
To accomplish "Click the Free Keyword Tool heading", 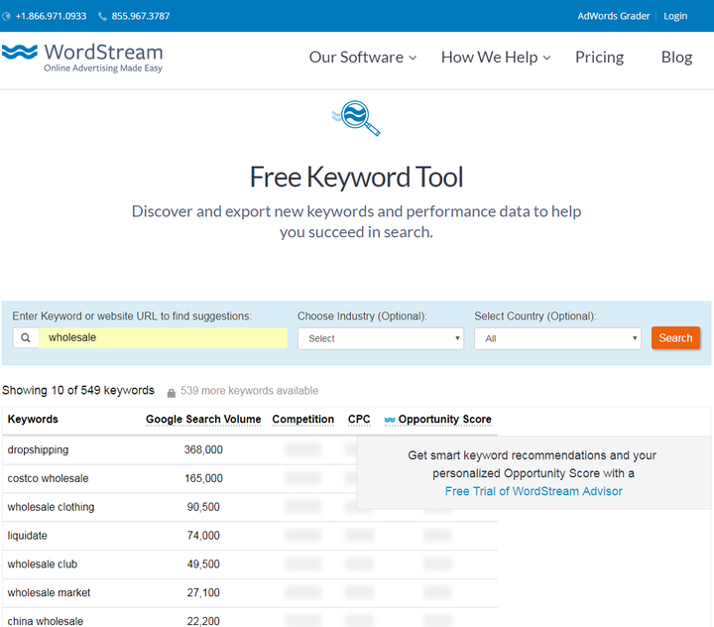I will pos(357,177).
